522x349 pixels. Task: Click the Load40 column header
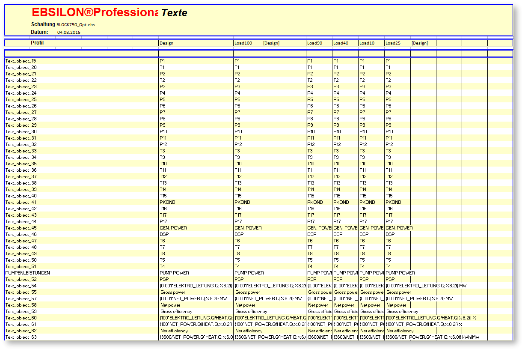(x=341, y=43)
